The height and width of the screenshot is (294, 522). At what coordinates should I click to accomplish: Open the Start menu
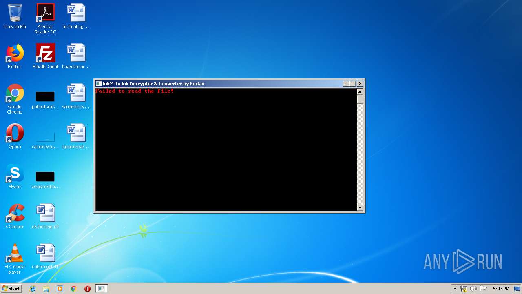pyautogui.click(x=11, y=288)
